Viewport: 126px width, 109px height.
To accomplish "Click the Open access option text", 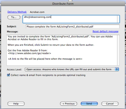I will (69, 69).
